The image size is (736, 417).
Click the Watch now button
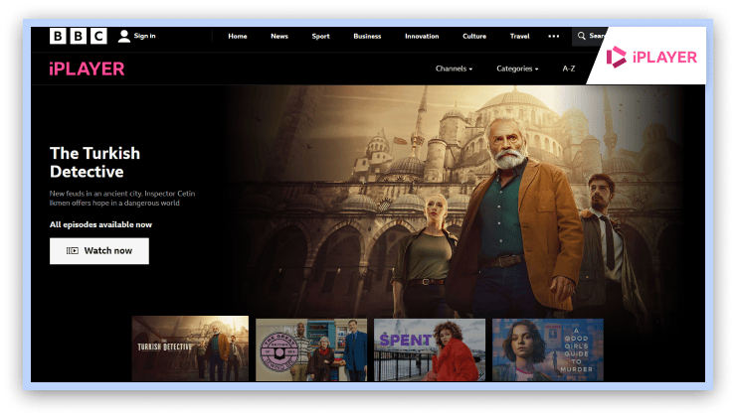pos(99,251)
